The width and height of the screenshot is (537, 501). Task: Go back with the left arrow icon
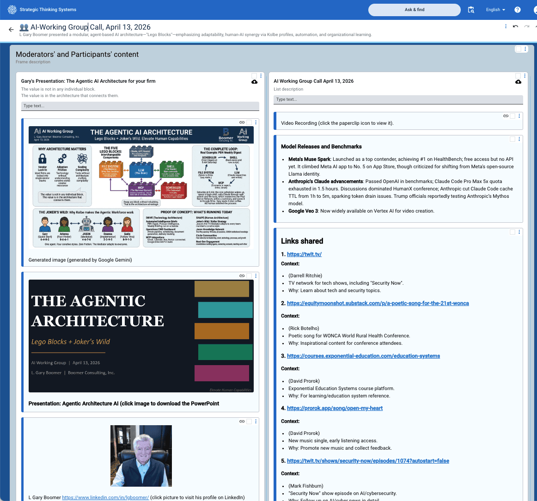click(x=11, y=30)
